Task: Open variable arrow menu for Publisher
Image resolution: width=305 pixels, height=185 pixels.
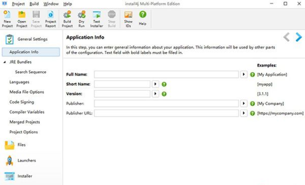Action: click(x=244, y=103)
